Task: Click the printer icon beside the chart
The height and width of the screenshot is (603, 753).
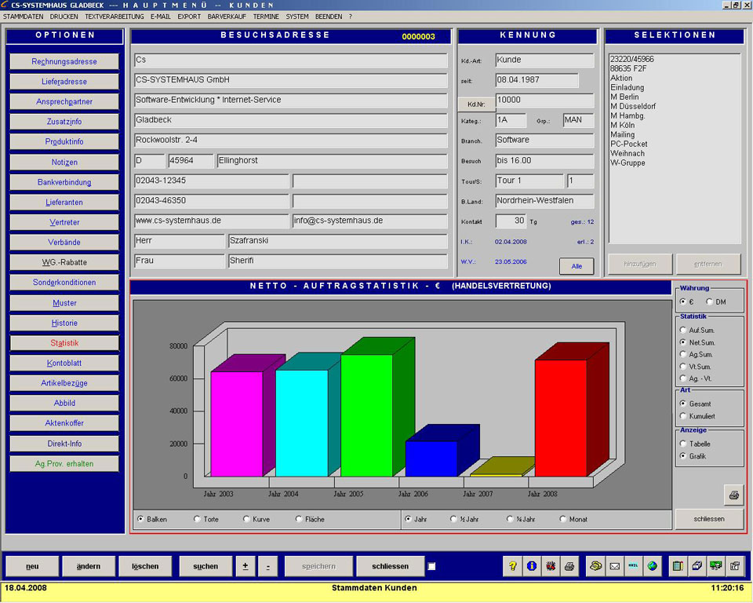Action: click(733, 495)
